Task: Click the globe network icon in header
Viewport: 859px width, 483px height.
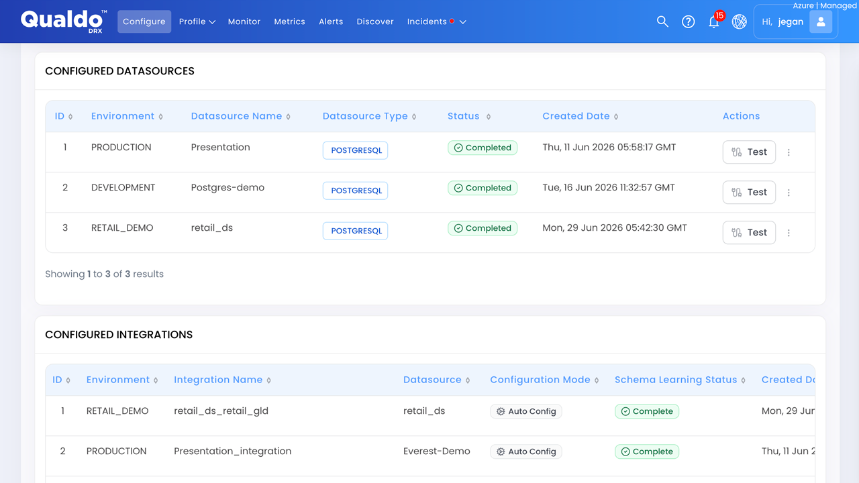Action: pos(739,21)
